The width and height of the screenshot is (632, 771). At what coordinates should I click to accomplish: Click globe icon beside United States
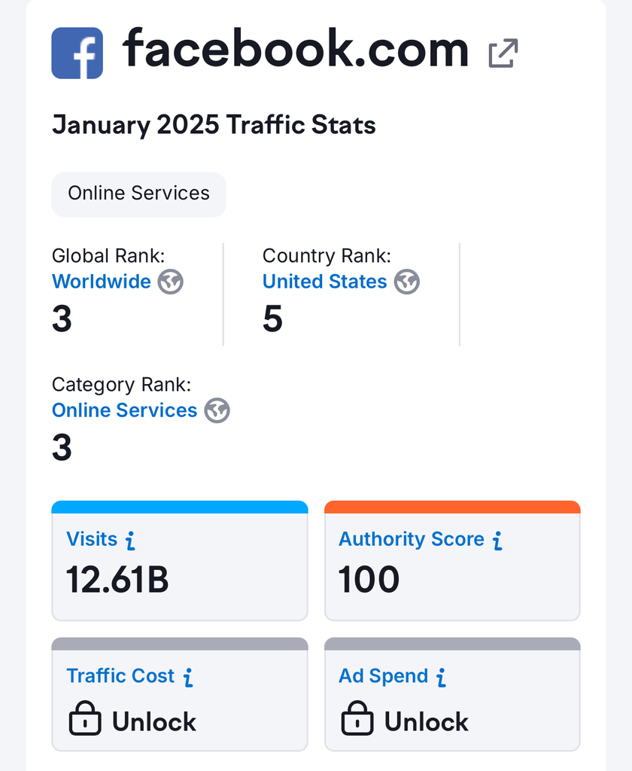407,282
